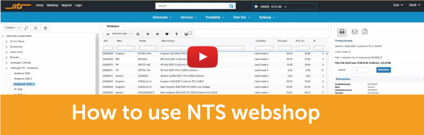424x135 pixels.
Task: Click the Merk filter input
Action: click(x=126, y=48)
